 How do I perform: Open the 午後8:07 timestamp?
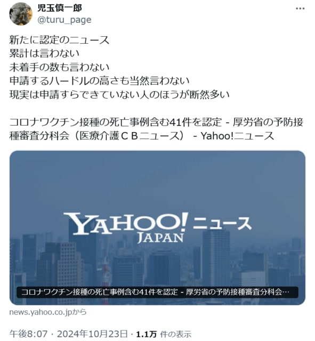point(28,334)
